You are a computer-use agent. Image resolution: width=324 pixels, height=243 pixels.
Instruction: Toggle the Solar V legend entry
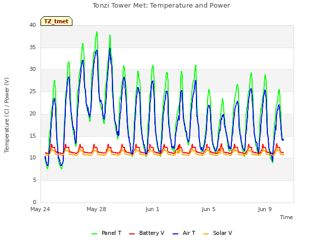[217, 233]
